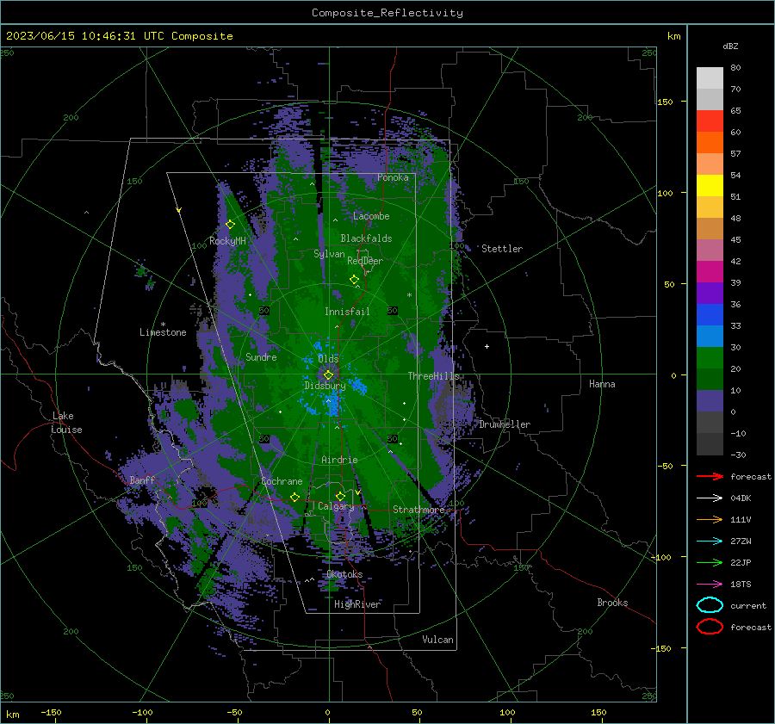This screenshot has height=724, width=775.
Task: Select the Blackfalds label on map
Action: coord(366,238)
